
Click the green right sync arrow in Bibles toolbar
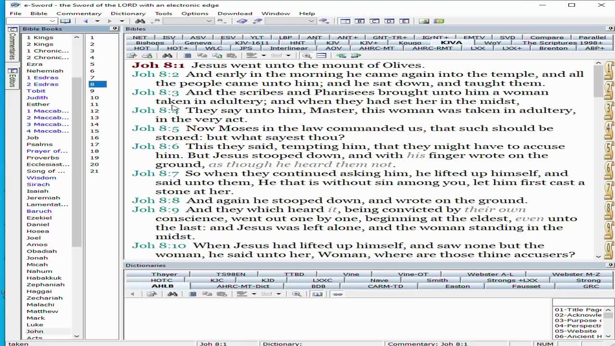pos(356,56)
